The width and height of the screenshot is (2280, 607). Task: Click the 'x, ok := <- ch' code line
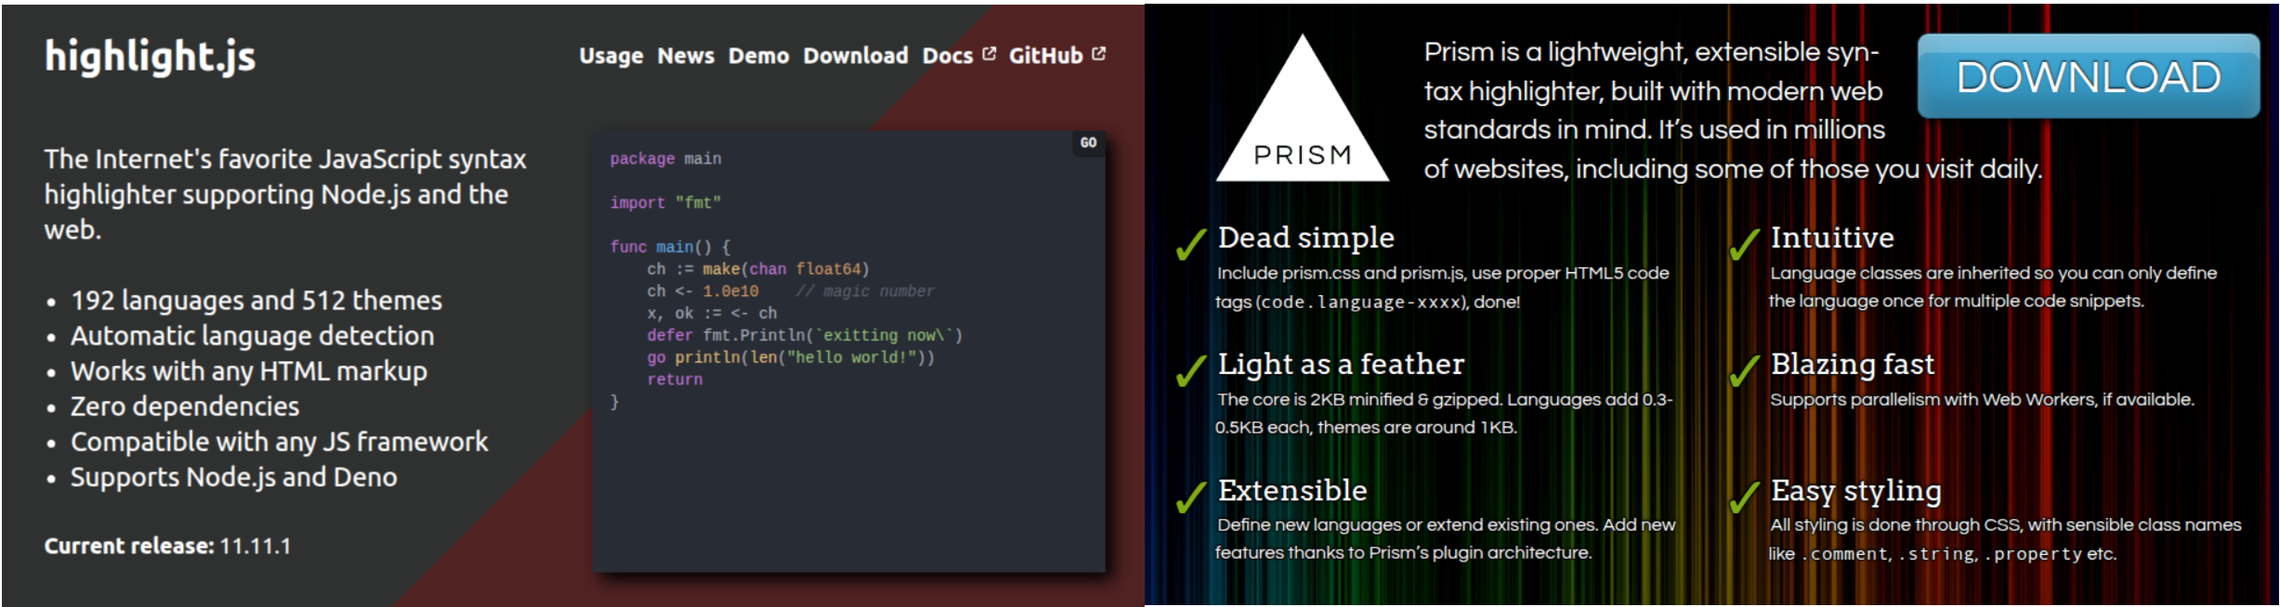click(712, 314)
